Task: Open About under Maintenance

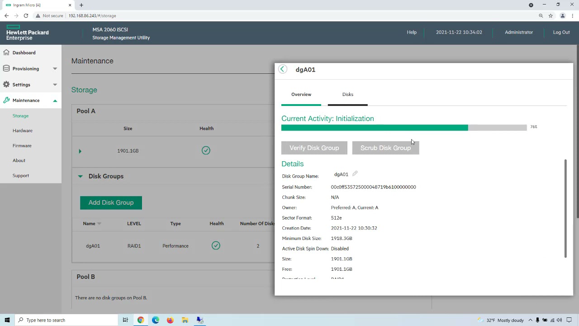Action: pos(19,160)
